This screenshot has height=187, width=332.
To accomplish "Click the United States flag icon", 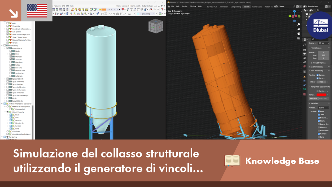I will (37, 11).
